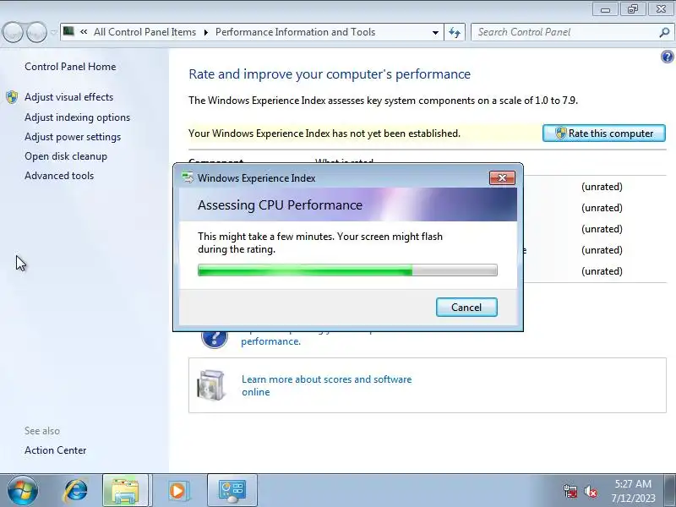The image size is (676, 507).
Task: Click 'Rate and improve your computer's performance' heading
Action: (x=330, y=74)
